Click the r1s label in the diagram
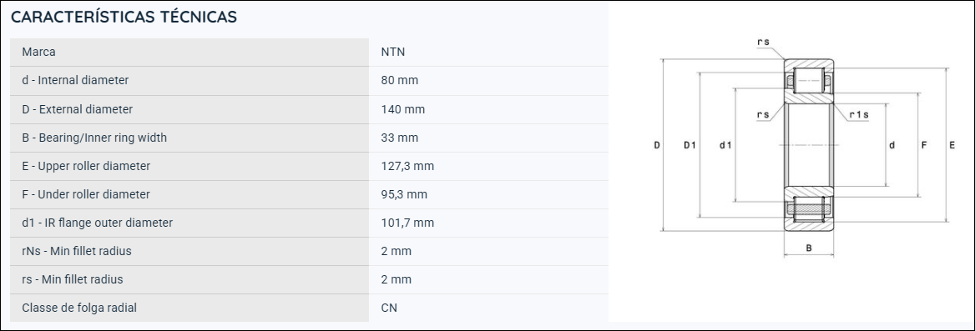 (859, 115)
